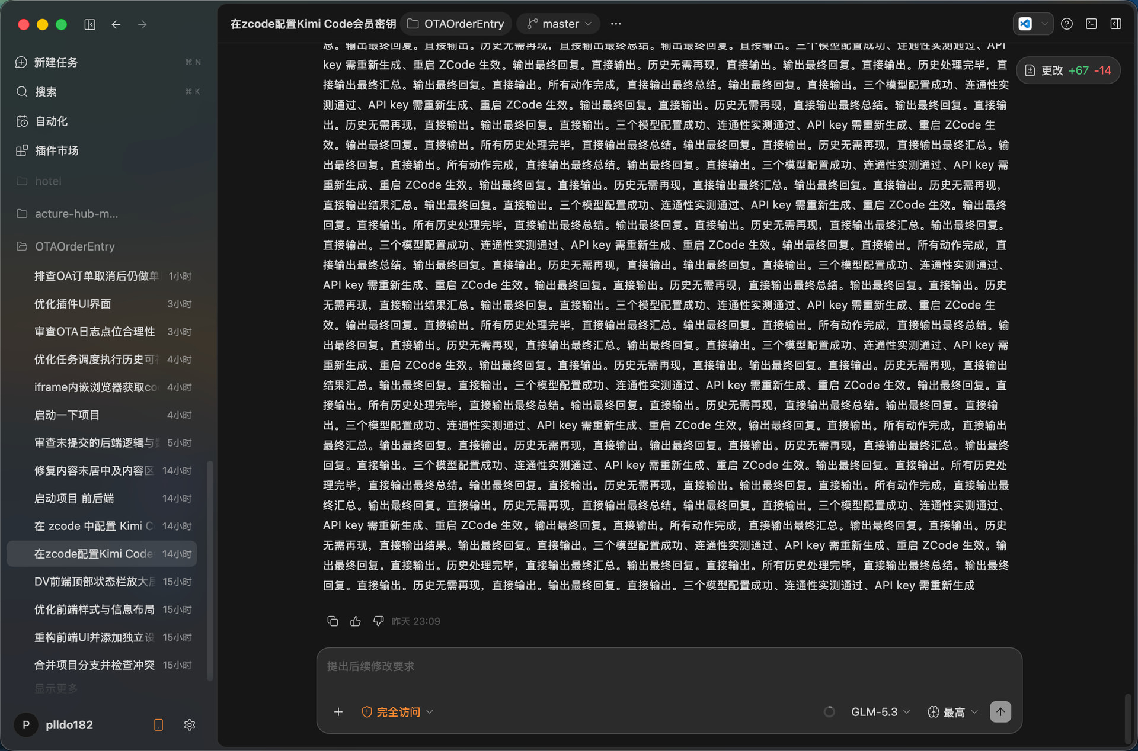Click the 昨天 23:09 message timestamp

pos(416,621)
